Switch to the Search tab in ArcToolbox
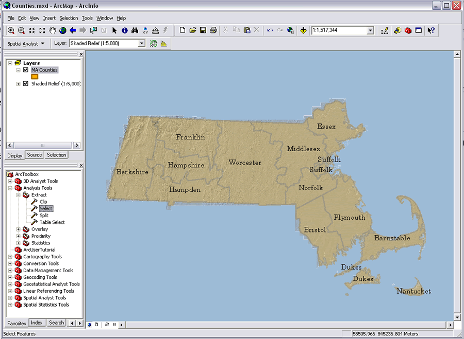464x339 pixels. tap(56, 323)
